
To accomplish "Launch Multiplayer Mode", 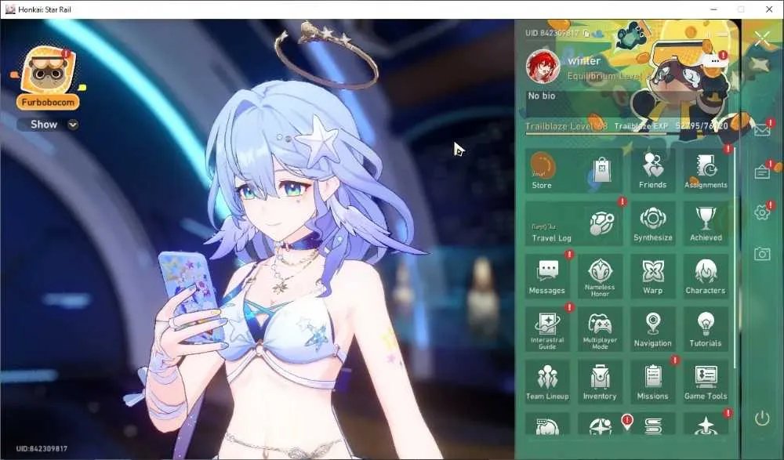I will coord(600,329).
